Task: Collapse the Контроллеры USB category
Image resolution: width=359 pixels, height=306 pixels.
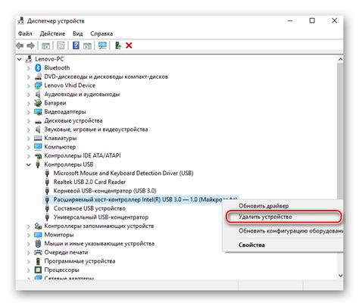Action: [29, 164]
